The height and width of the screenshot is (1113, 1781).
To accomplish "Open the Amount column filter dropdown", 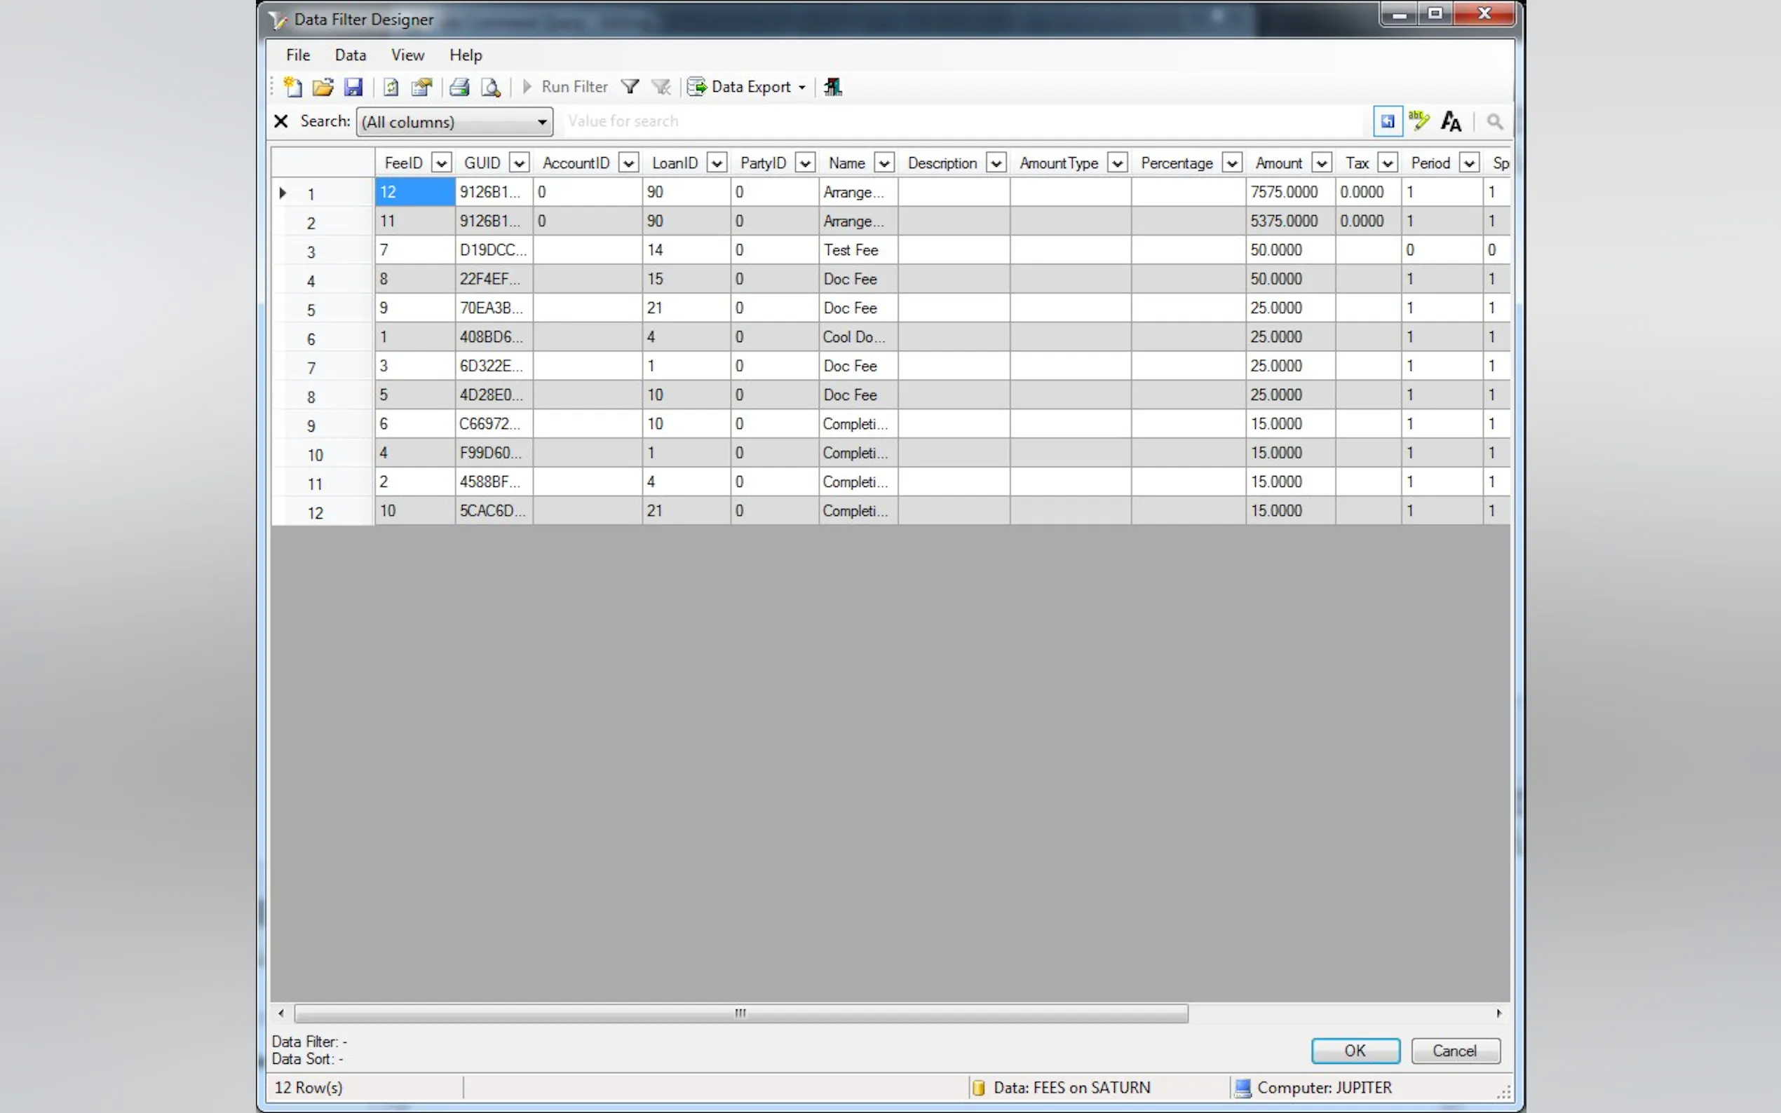I will pos(1322,163).
